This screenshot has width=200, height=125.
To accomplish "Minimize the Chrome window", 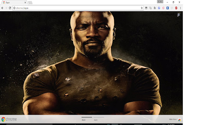I will click(x=167, y=2).
